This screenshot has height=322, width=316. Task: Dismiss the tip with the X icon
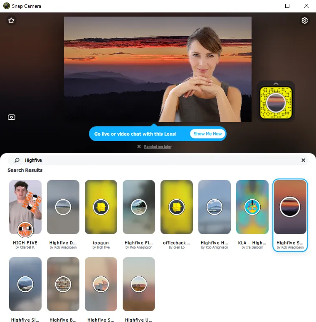(139, 146)
